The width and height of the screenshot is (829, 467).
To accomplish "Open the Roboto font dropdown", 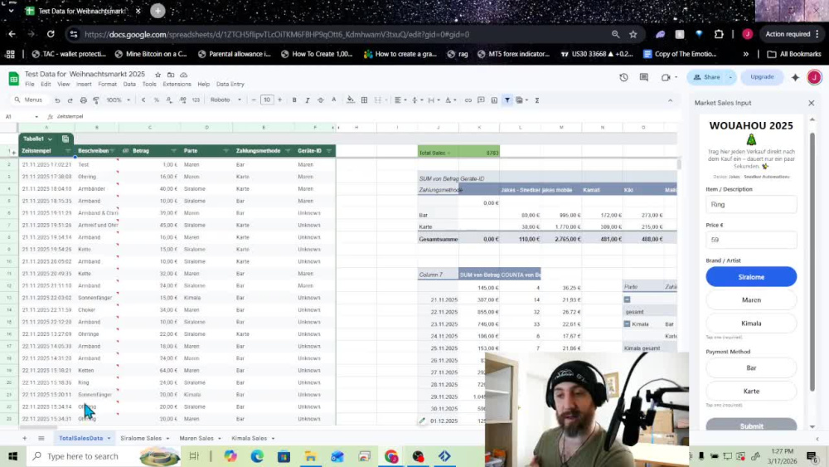I will pyautogui.click(x=225, y=100).
